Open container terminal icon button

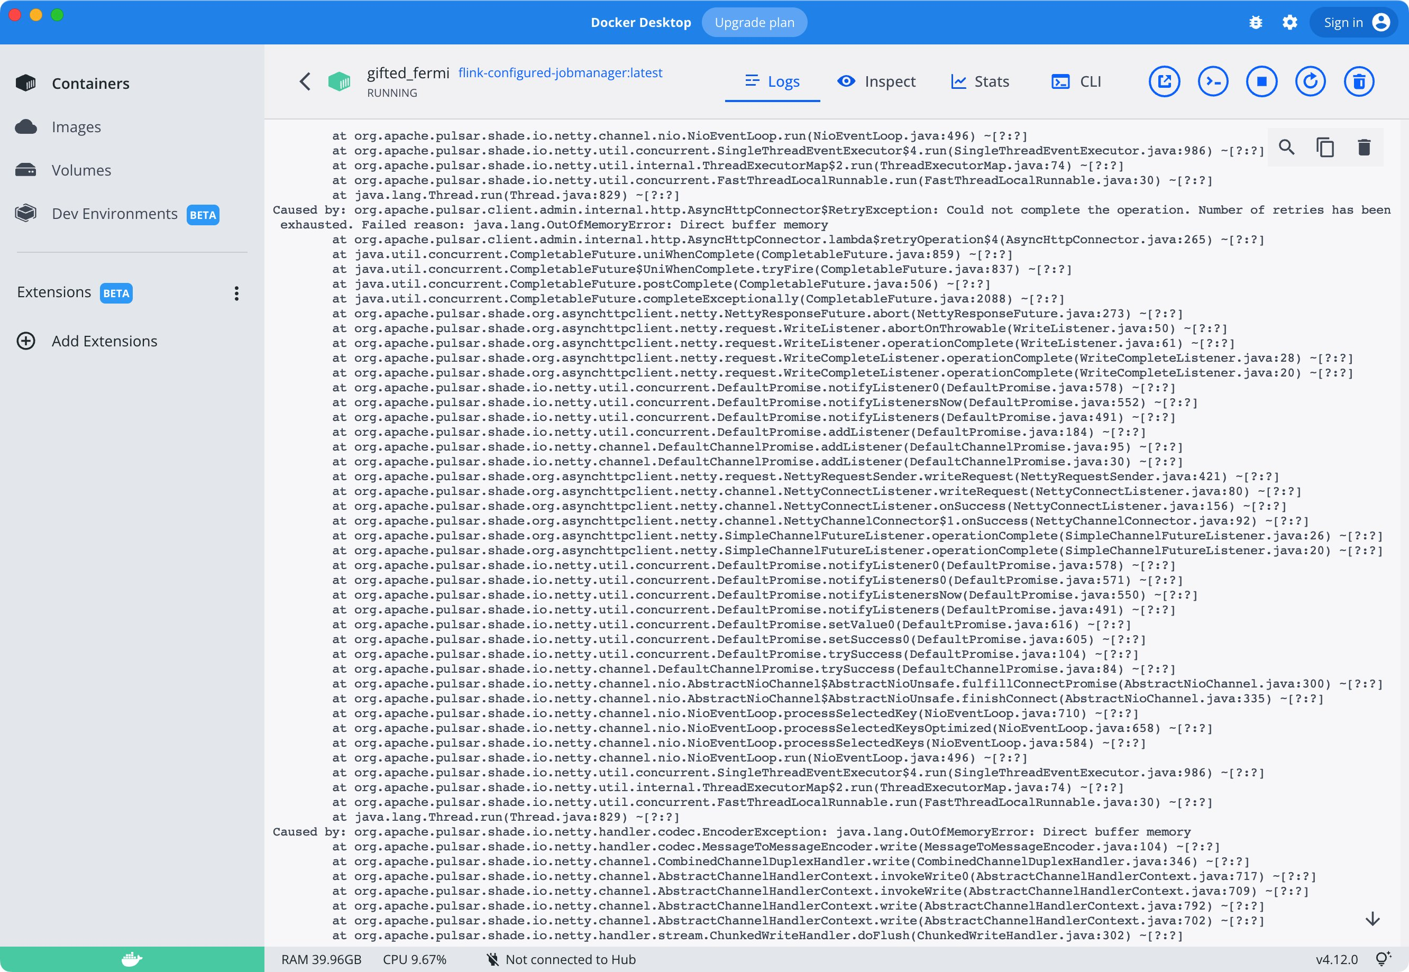[1213, 81]
